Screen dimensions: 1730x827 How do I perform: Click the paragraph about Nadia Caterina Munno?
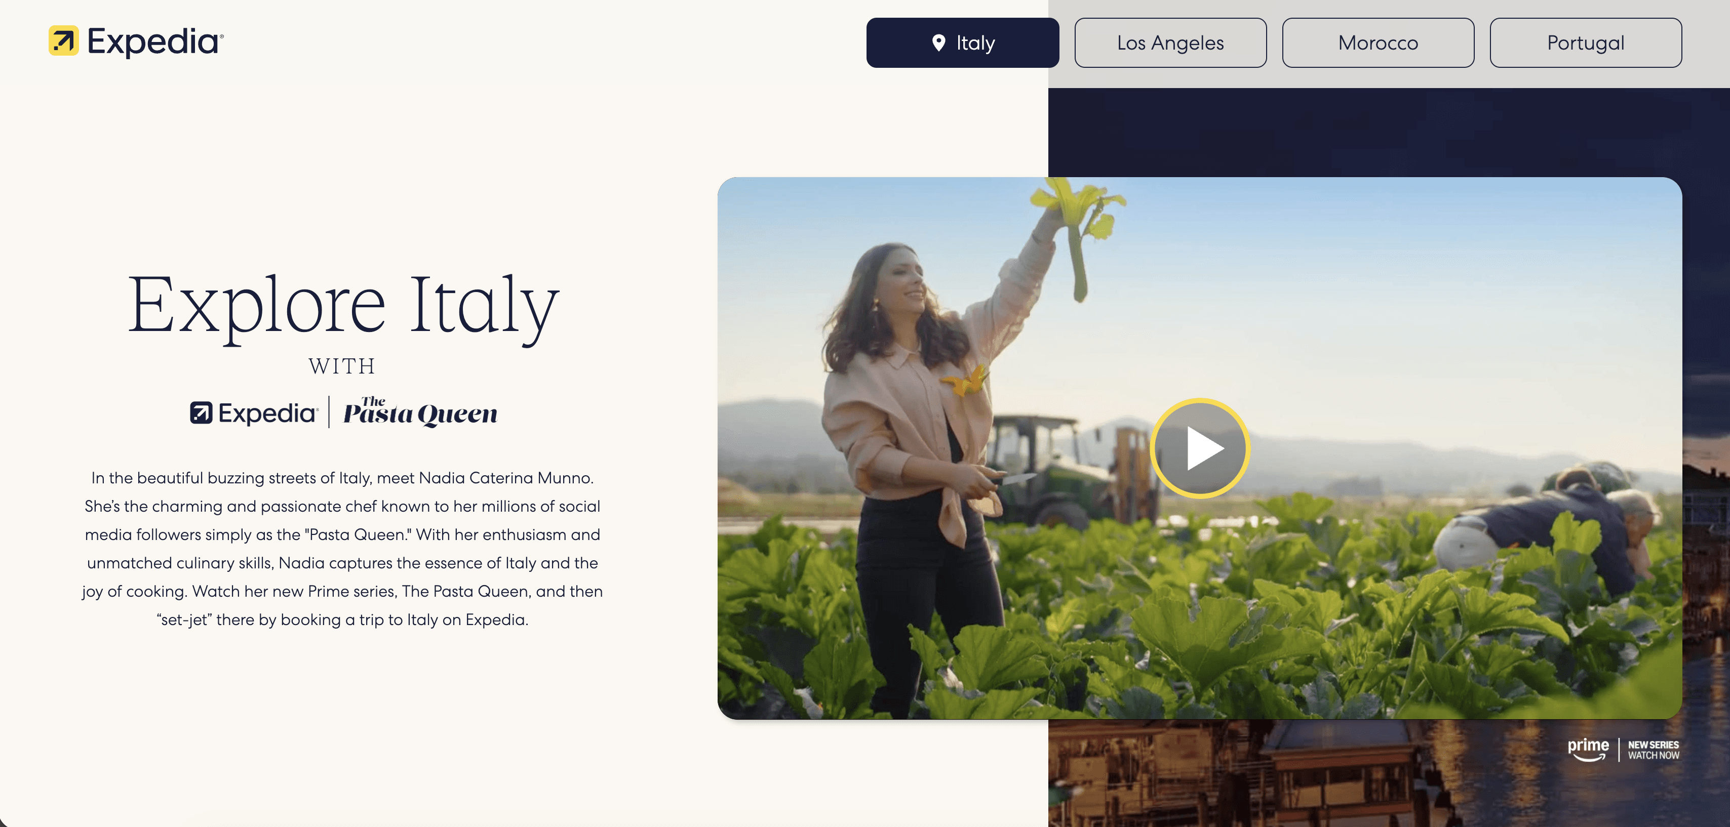(342, 549)
